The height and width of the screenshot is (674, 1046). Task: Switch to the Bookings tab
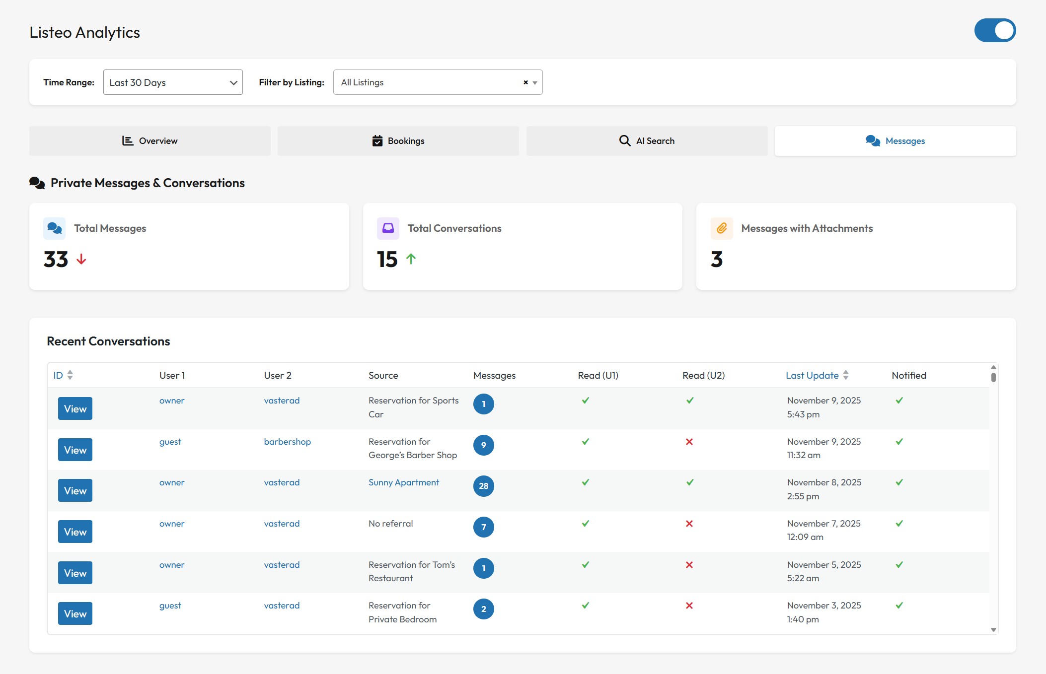point(398,141)
